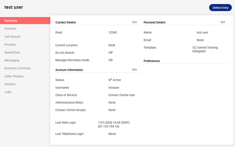Open Call Options in the sidebar
Image resolution: width=235 pixels, height=147 pixels.
click(x=12, y=37)
